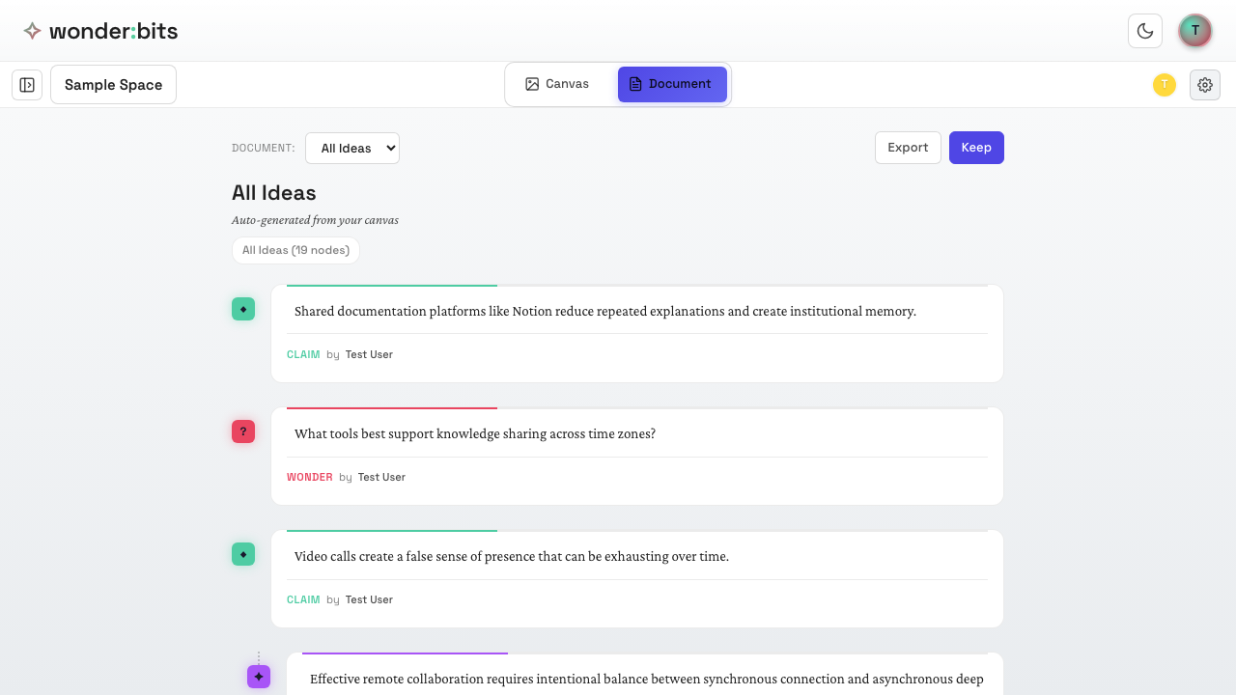Click the All Ideas (19 nodes) chip

pos(295,250)
